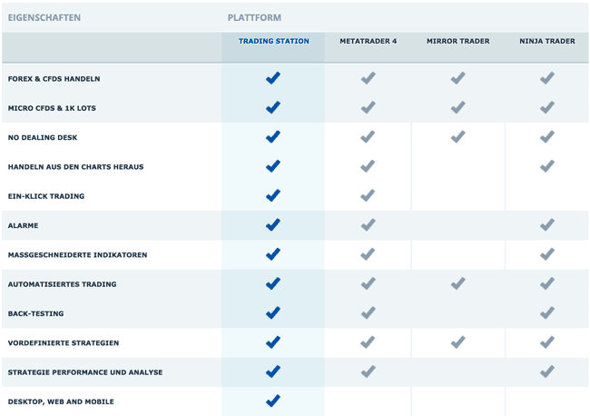This screenshot has height=416, width=590.
Task: Click MetaTrader 4 checkmark for Strategie Performance und Analyse
Action: (368, 371)
